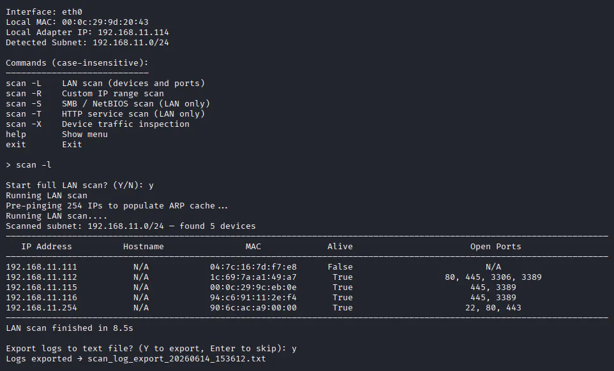Click IP address 192.168.11.112 in results
Screen dimensions: 614x371
(41, 277)
